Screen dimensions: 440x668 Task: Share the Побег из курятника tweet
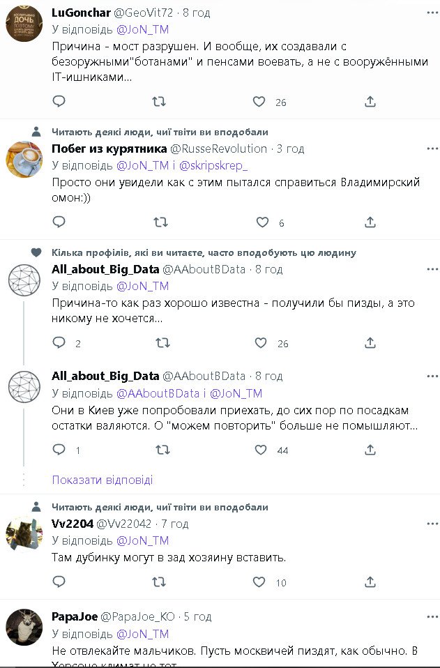[370, 222]
